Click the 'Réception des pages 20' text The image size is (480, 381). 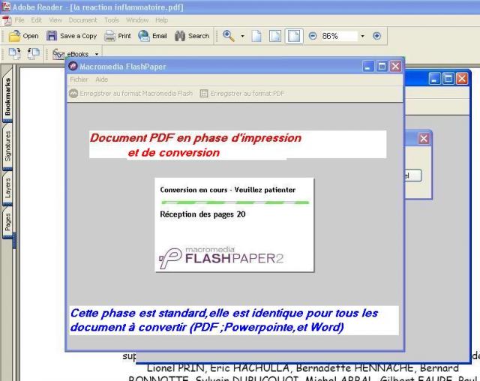[x=202, y=214]
